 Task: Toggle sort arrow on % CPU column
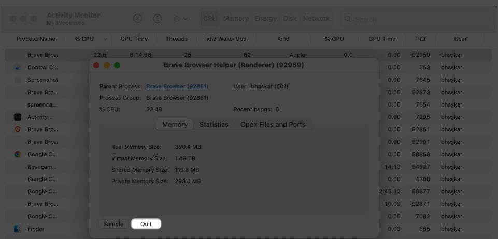tap(105, 39)
